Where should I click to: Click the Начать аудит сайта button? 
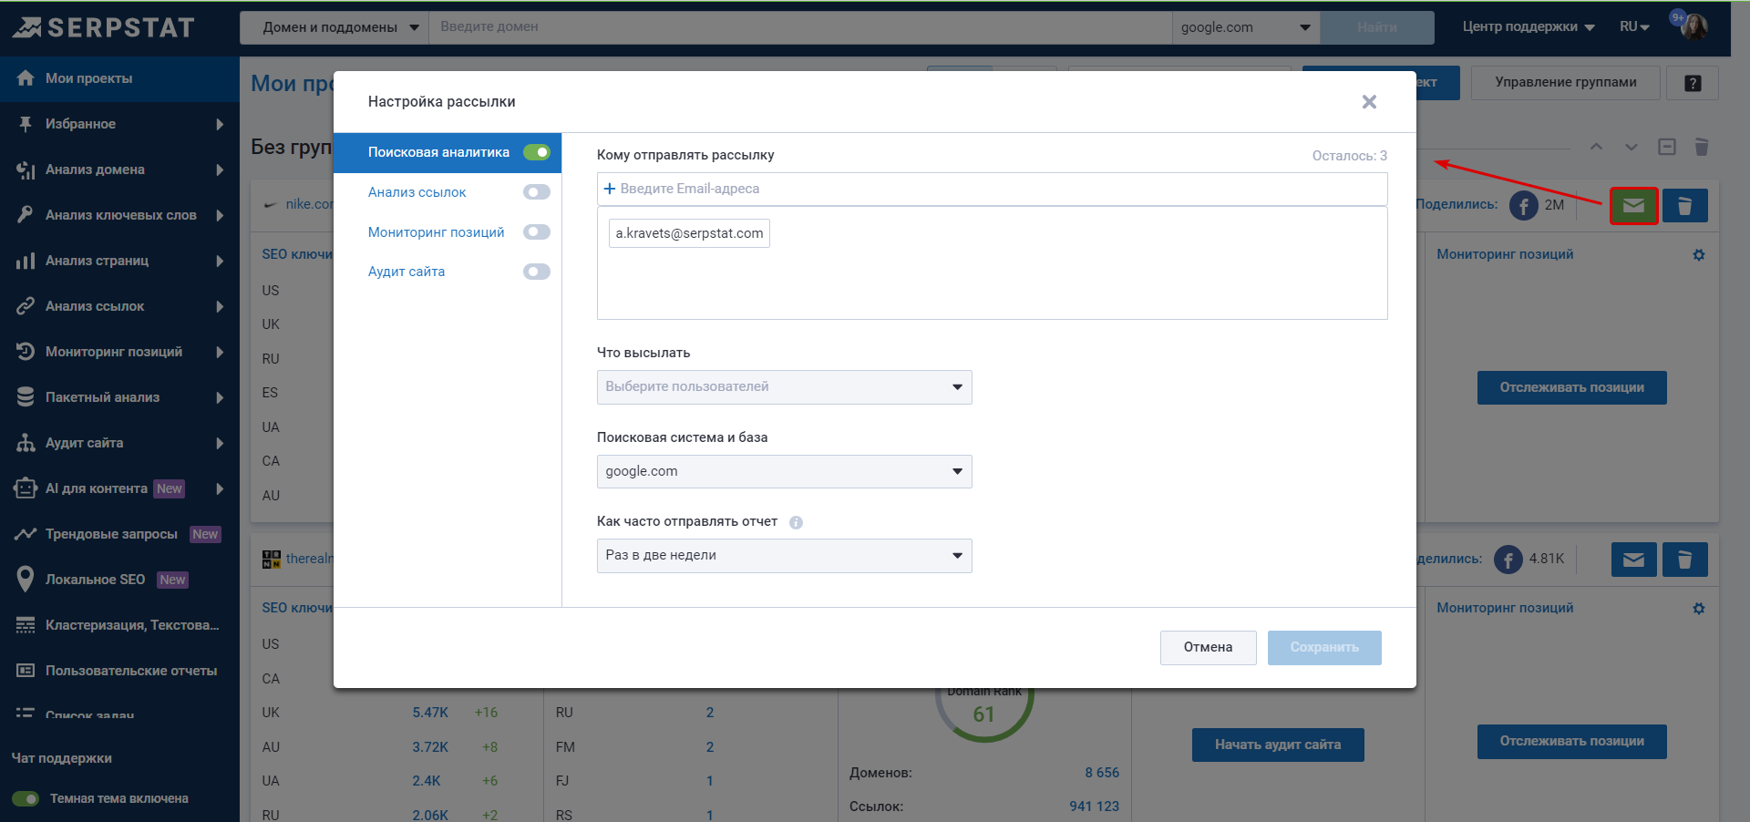coord(1277,745)
